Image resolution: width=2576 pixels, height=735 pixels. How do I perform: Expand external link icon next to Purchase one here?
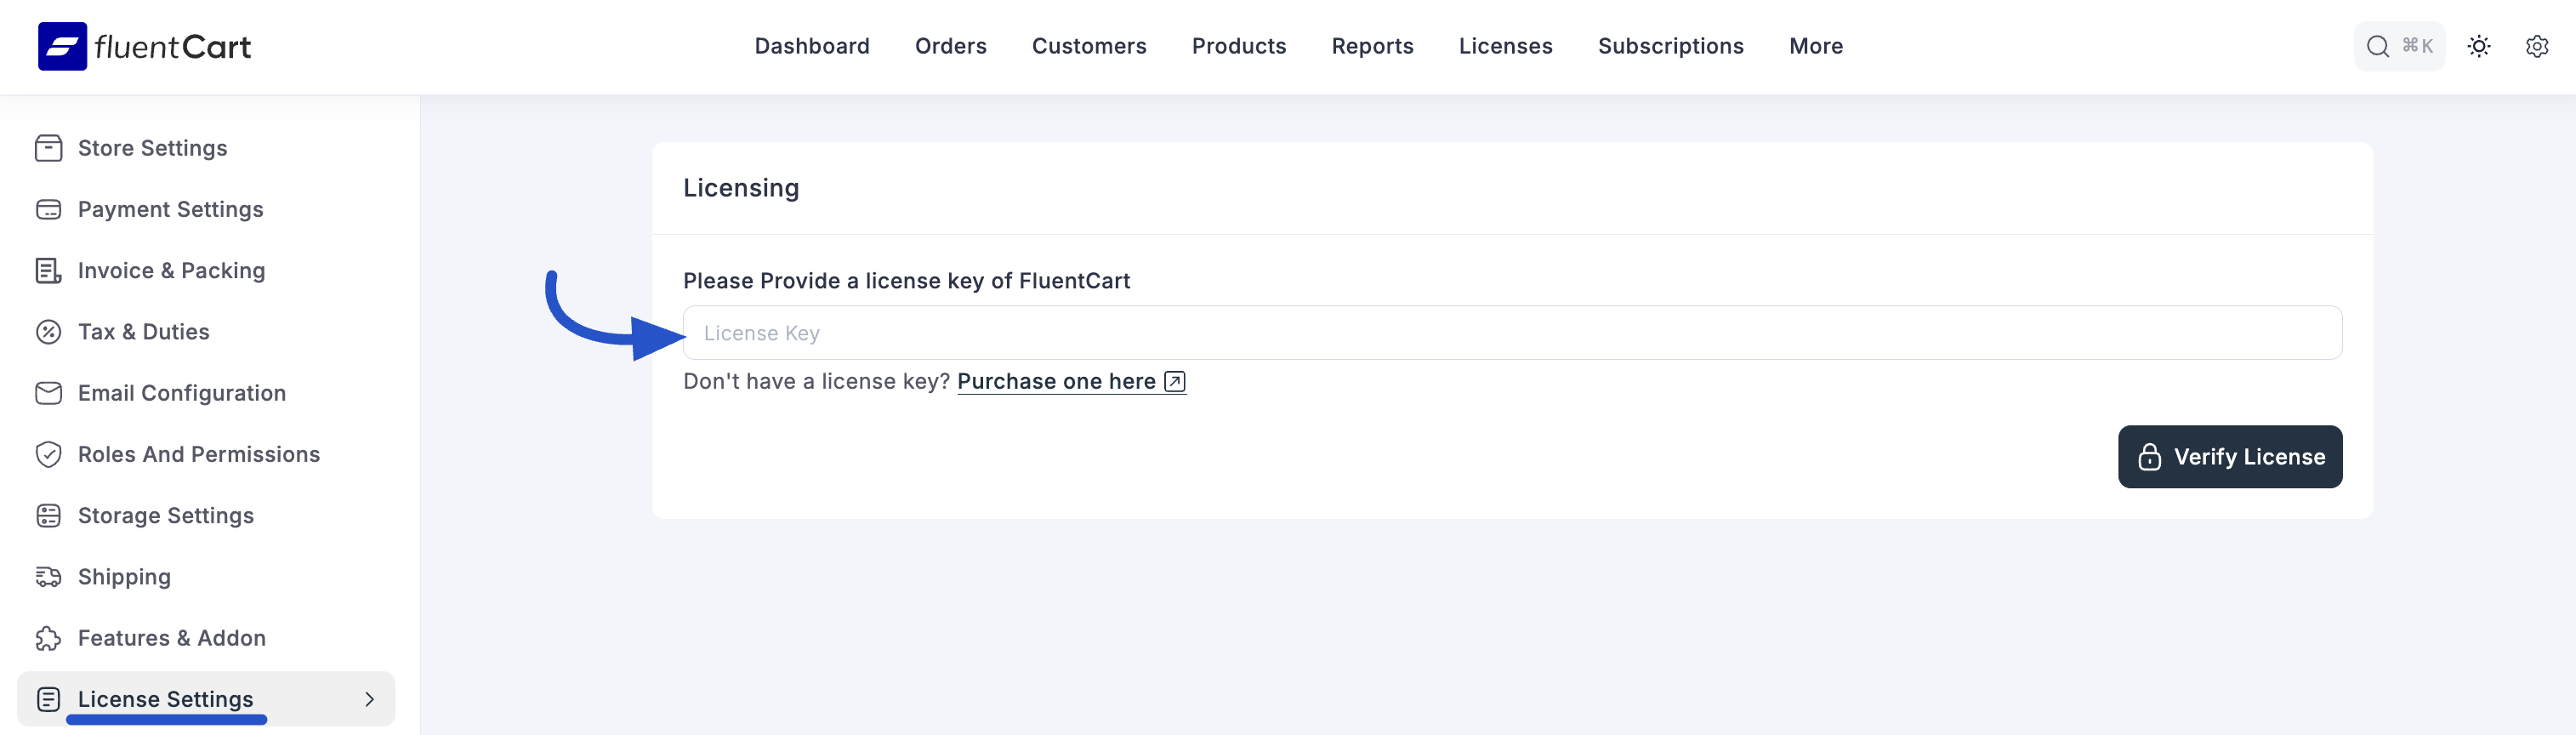1175,381
